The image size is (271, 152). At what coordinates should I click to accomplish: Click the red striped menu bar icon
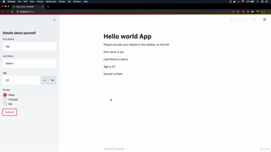point(230,2)
